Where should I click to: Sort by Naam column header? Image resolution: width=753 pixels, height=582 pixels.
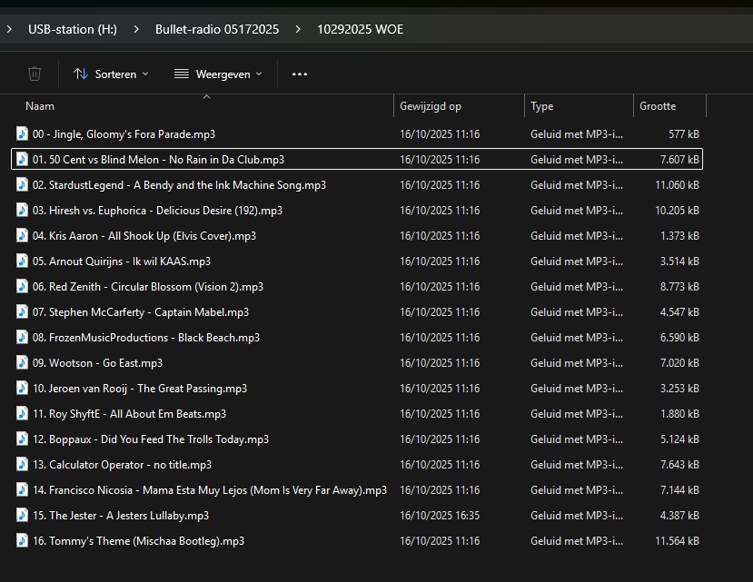pos(40,106)
